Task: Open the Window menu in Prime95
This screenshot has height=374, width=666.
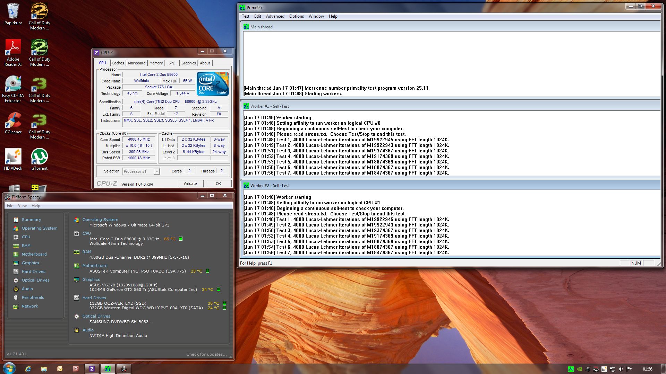Action: pyautogui.click(x=316, y=16)
